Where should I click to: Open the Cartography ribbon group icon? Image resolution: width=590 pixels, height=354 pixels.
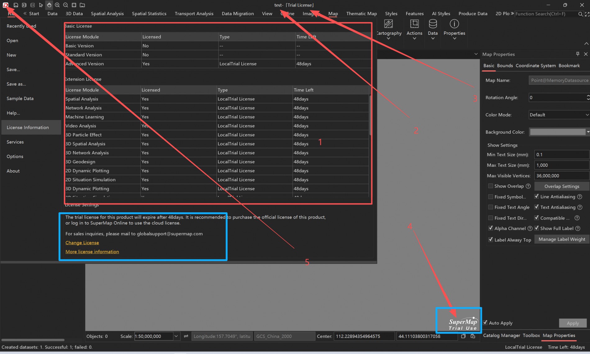tap(388, 24)
